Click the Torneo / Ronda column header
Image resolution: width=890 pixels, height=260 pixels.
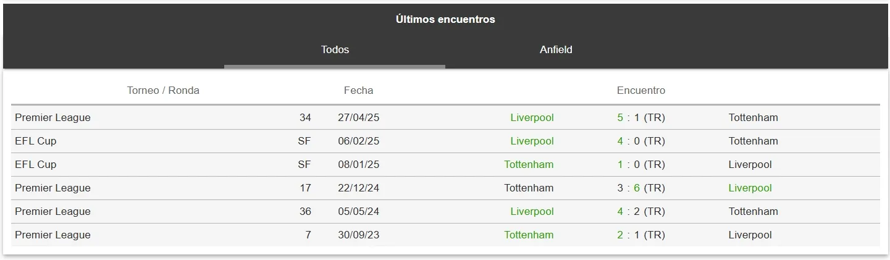tap(163, 90)
